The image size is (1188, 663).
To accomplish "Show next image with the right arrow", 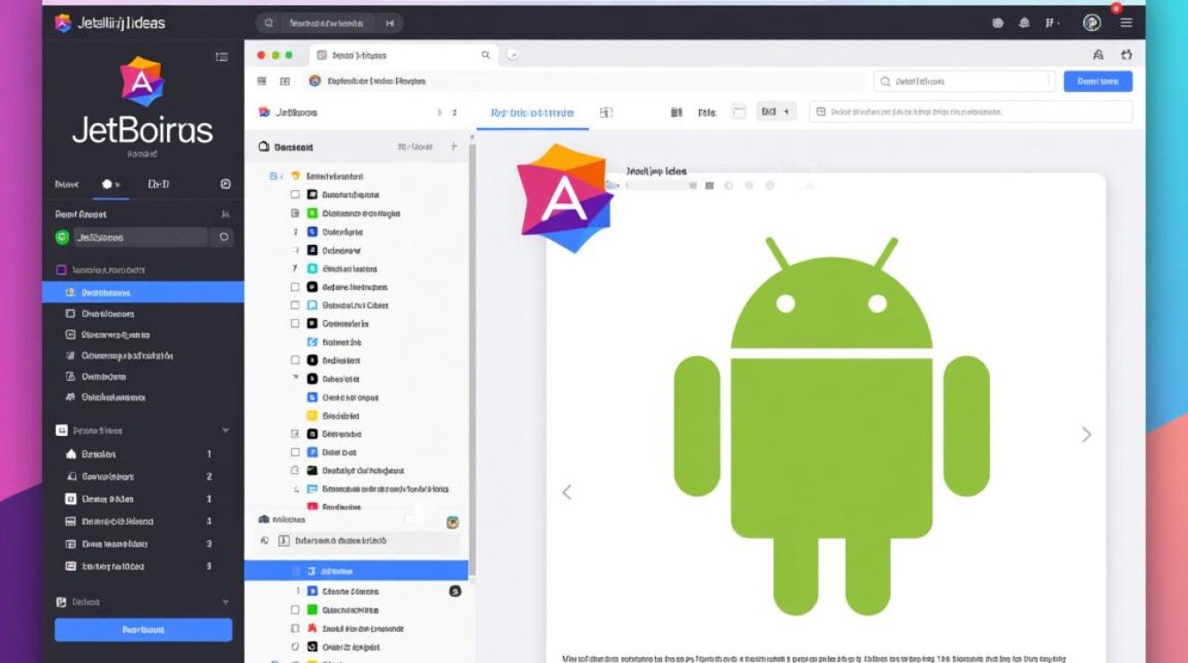I will coord(1086,434).
